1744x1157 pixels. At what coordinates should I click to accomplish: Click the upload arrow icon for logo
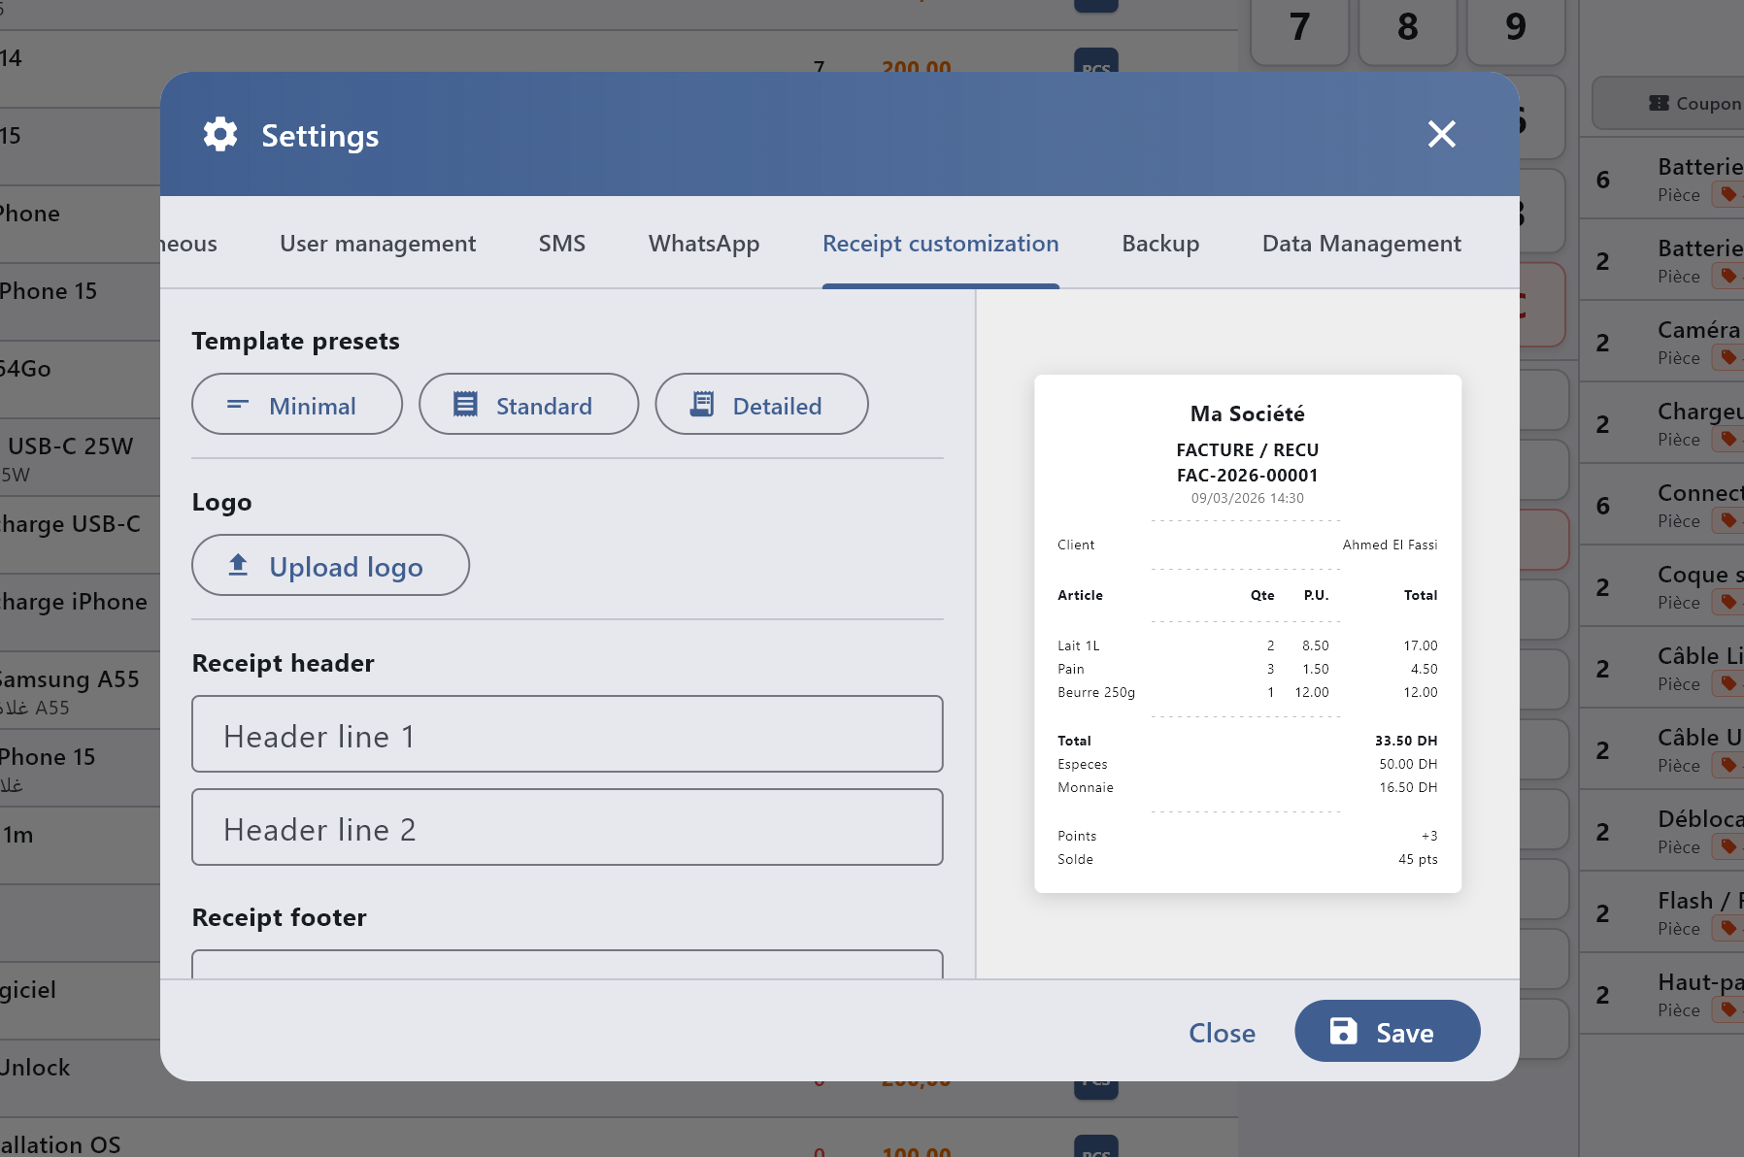point(238,565)
